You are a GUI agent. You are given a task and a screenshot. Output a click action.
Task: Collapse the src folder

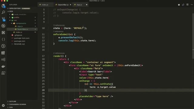point(15,20)
